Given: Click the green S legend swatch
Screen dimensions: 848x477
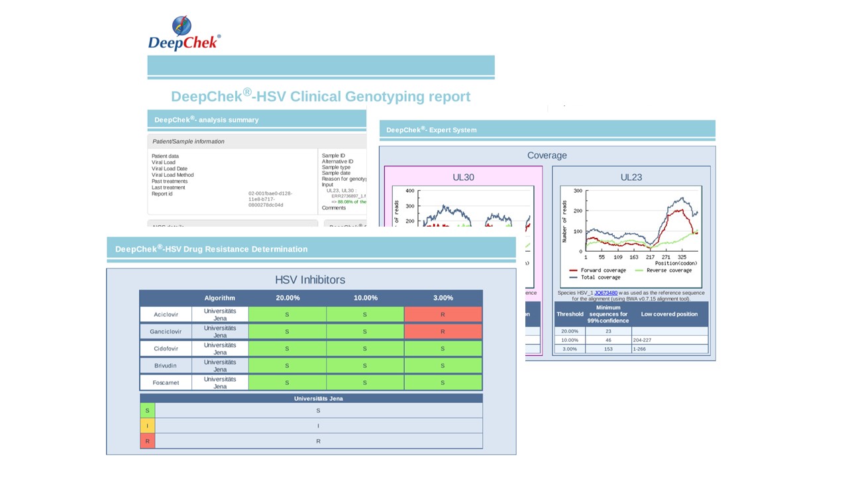Looking at the screenshot, I should click(x=148, y=411).
